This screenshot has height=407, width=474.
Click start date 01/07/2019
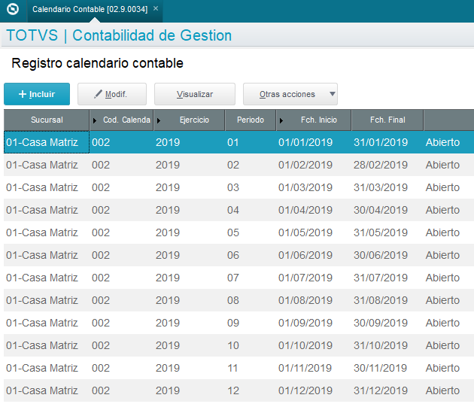305,278
